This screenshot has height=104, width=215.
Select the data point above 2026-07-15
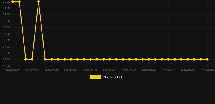pos(51,59)
